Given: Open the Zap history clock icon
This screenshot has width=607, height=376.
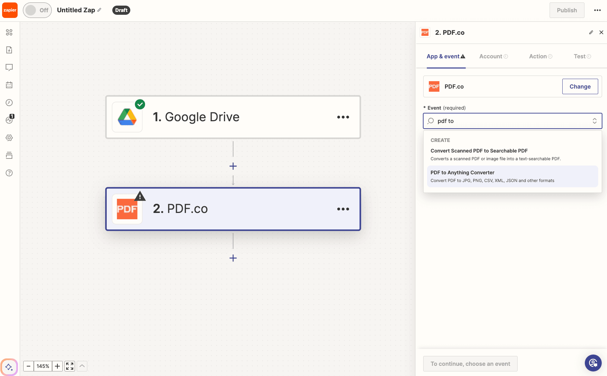Looking at the screenshot, I should 9,103.
